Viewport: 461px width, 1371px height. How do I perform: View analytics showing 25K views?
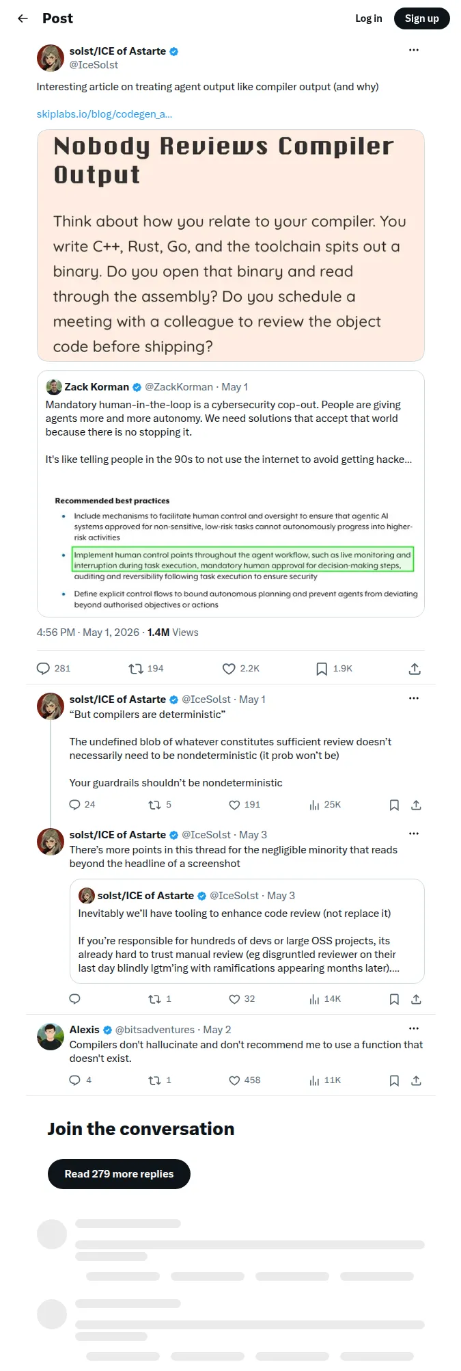[325, 805]
